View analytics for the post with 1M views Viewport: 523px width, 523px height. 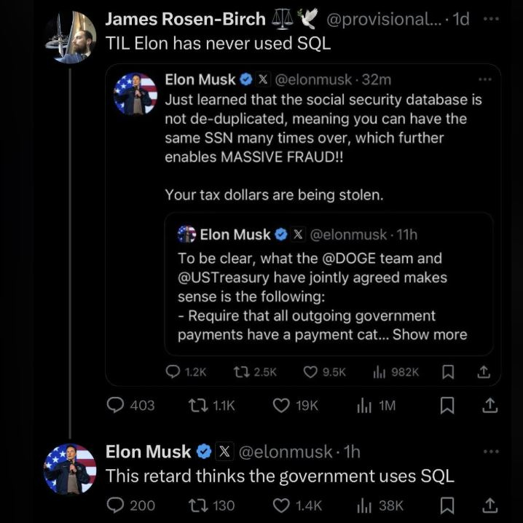coord(364,406)
